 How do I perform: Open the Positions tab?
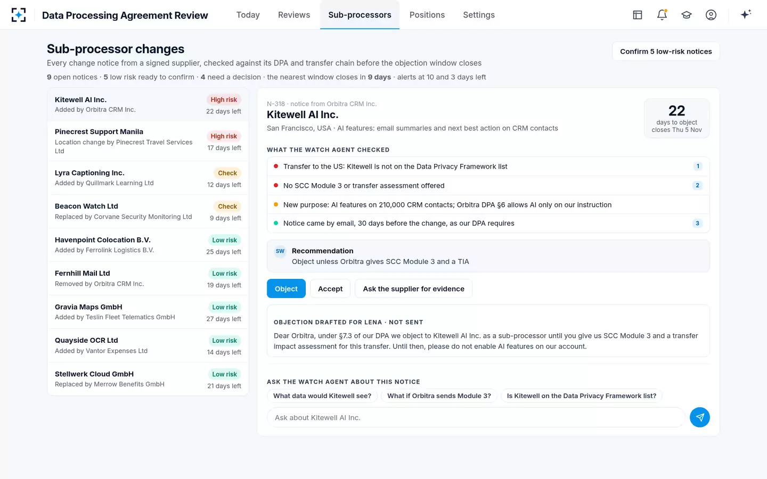pos(427,15)
